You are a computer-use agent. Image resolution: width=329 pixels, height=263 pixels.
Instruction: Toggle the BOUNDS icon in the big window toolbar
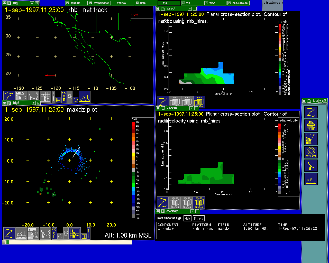pyautogui.click(x=53, y=96)
